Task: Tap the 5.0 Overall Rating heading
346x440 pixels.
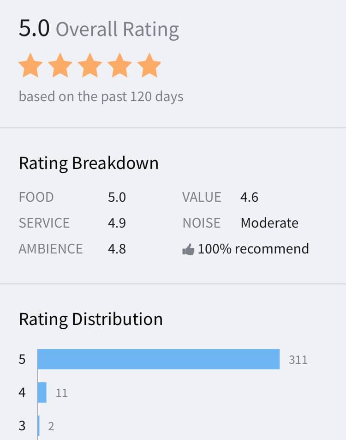Action: pos(99,29)
